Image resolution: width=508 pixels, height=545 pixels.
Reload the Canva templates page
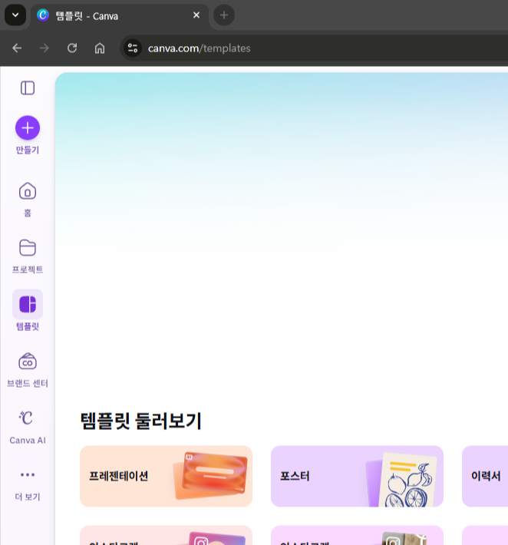click(x=72, y=48)
